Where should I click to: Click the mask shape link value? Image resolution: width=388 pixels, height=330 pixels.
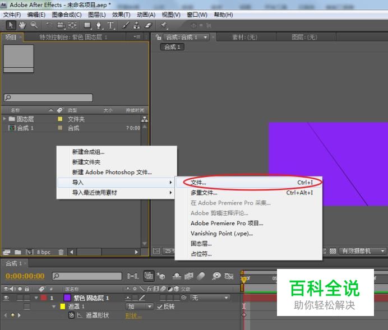click(x=133, y=315)
